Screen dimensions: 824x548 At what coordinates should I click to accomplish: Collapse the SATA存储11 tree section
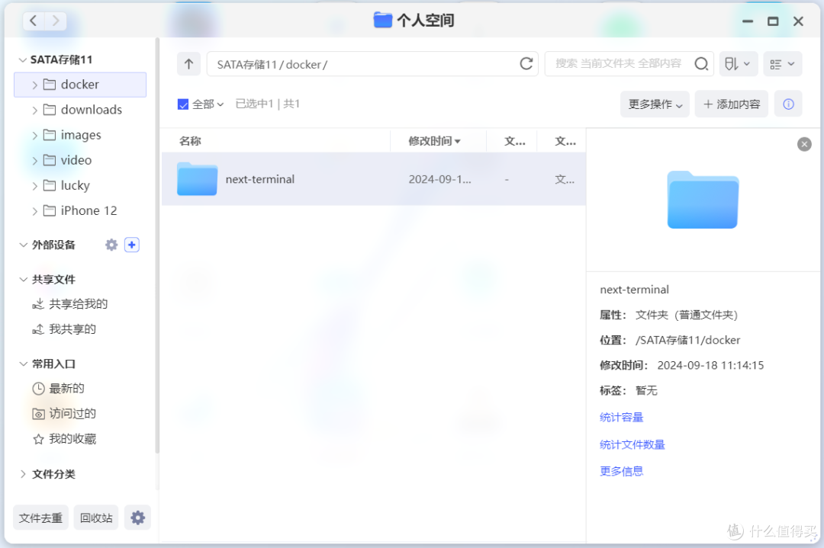(23, 60)
